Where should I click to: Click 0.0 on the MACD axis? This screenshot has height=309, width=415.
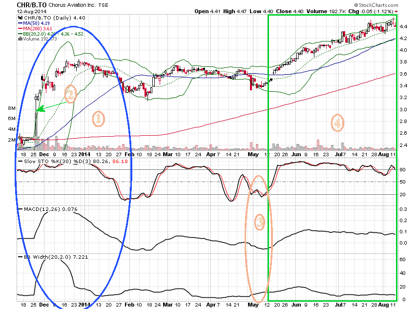coord(403,243)
